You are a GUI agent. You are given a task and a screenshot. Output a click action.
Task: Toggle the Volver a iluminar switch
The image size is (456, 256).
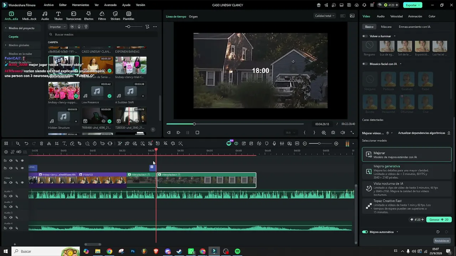[365, 36]
